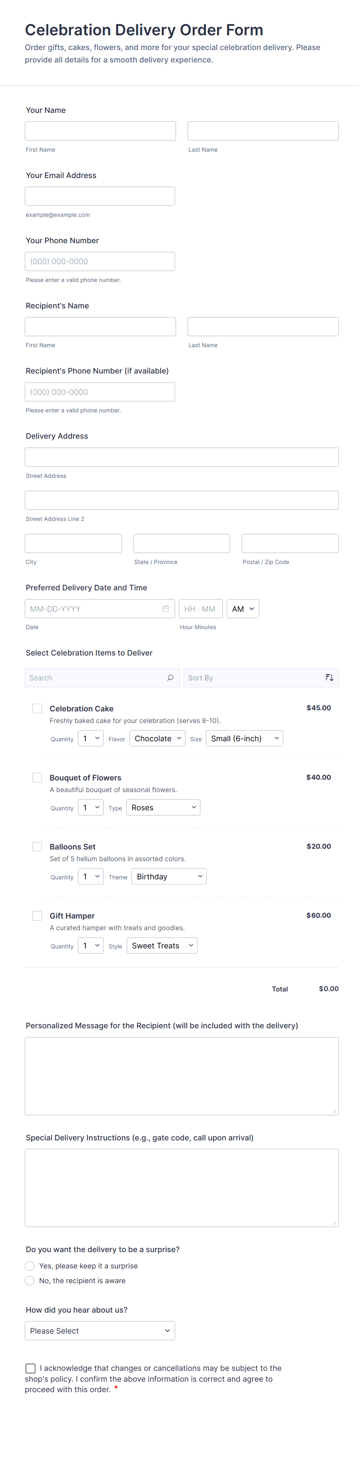Check the Celebration Cake checkbox
The height and width of the screenshot is (1474, 360).
[x=37, y=708]
